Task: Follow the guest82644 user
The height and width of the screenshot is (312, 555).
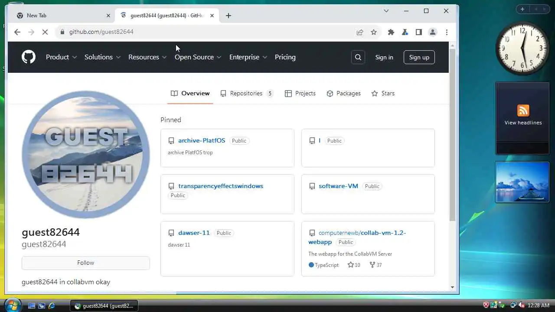Action: point(86,263)
